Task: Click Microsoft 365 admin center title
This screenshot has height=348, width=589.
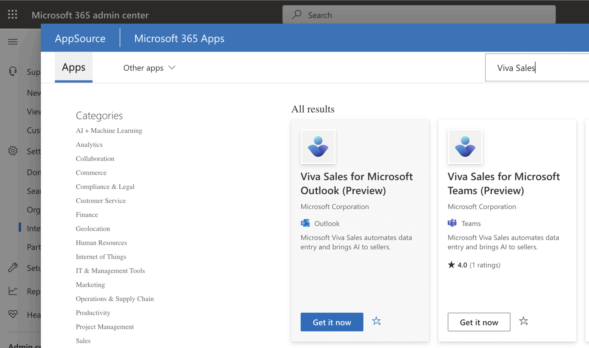Action: [x=90, y=15]
